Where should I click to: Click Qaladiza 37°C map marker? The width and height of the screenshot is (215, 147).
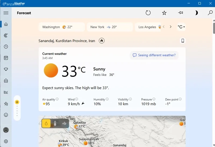pyautogui.click(x=80, y=124)
